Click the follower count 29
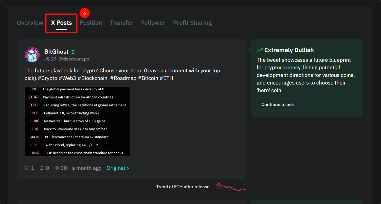 pos(54,59)
